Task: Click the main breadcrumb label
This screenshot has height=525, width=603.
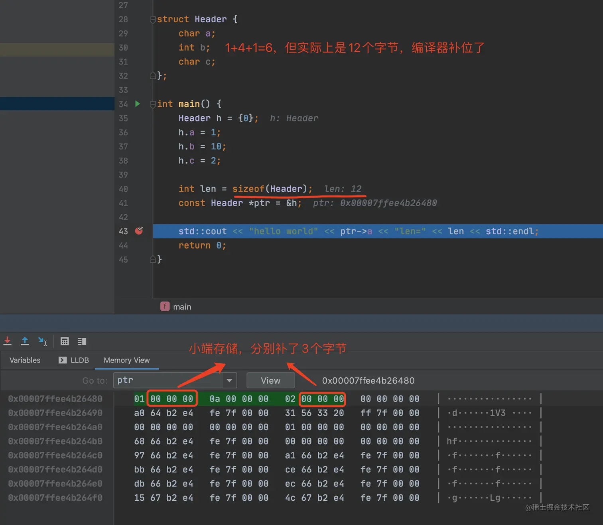Action: tap(182, 307)
